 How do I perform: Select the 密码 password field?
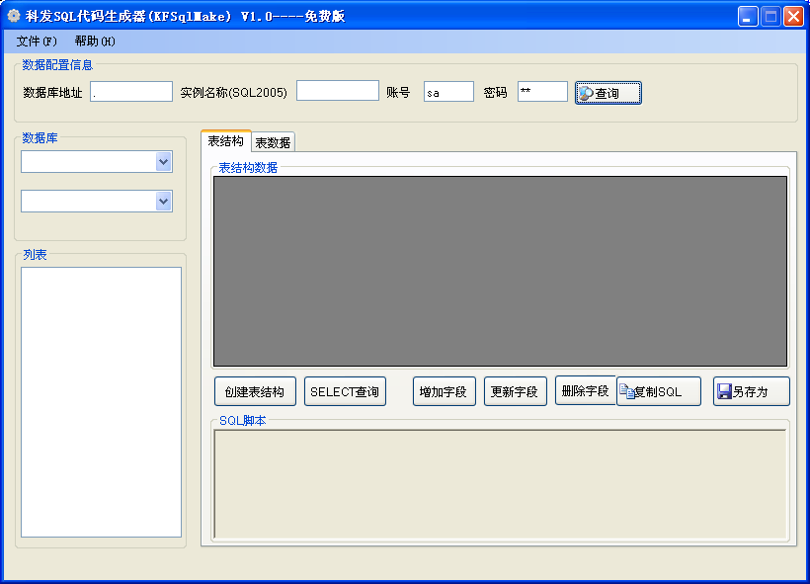541,91
